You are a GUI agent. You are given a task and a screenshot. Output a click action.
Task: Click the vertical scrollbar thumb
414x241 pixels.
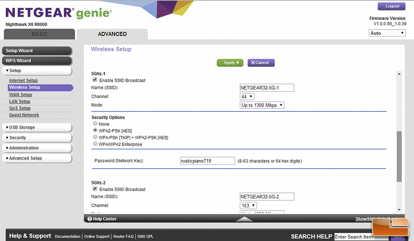(399, 156)
